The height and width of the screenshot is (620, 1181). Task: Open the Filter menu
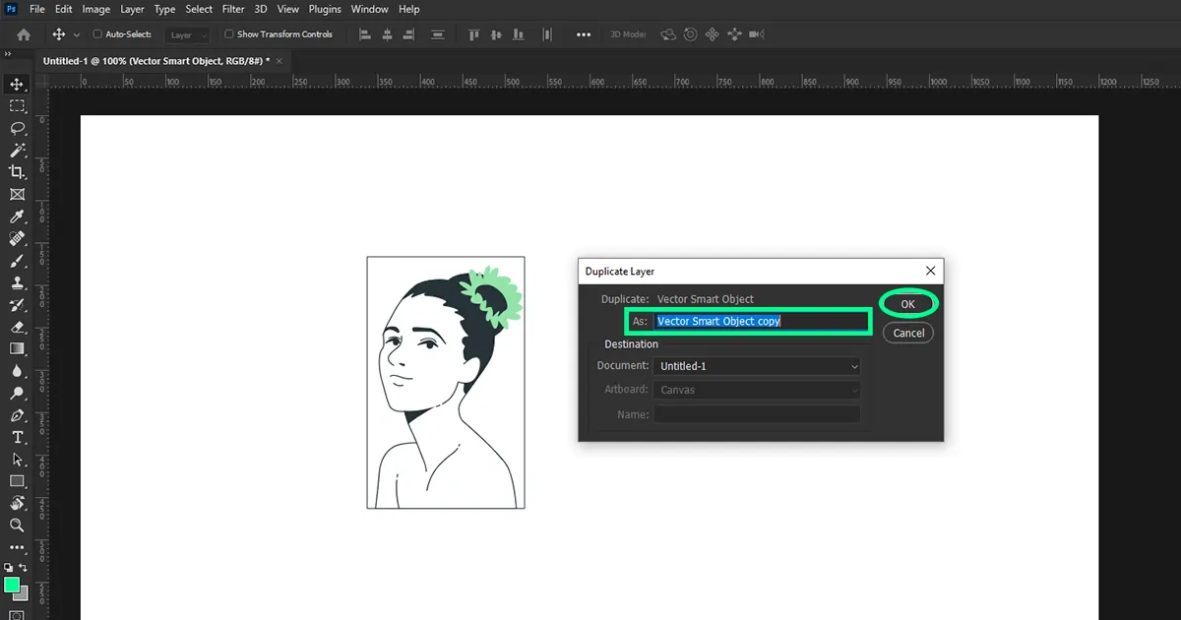coord(232,9)
